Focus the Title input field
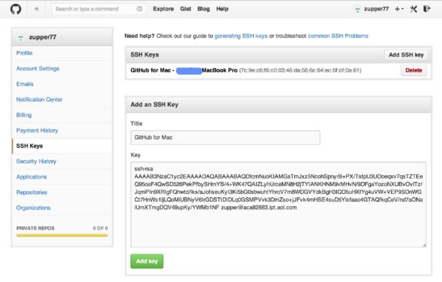The height and width of the screenshot is (282, 442). point(225,138)
